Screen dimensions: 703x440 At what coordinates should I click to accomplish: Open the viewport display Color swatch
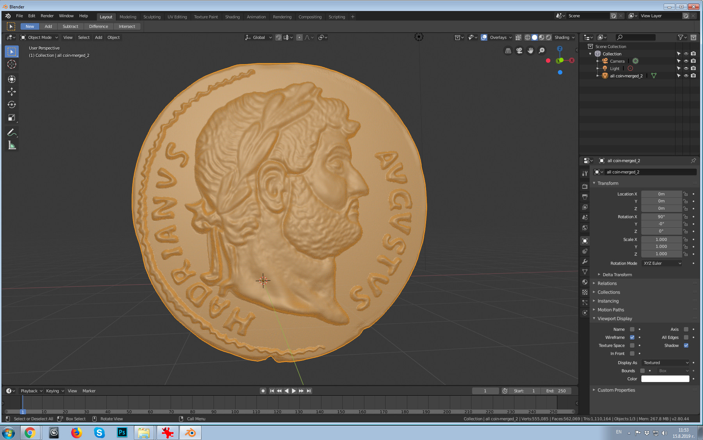pyautogui.click(x=665, y=379)
